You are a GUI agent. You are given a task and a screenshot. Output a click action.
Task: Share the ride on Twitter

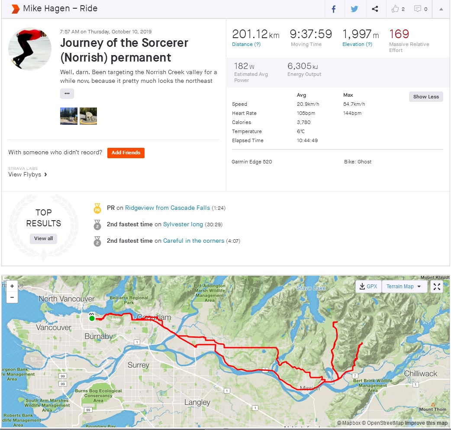click(354, 9)
